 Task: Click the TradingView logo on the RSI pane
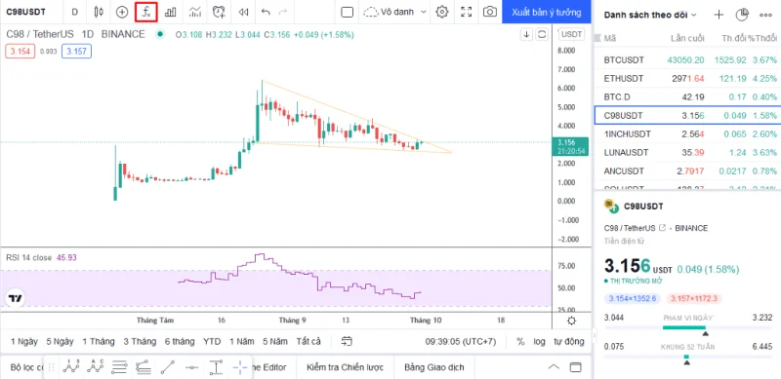point(15,298)
